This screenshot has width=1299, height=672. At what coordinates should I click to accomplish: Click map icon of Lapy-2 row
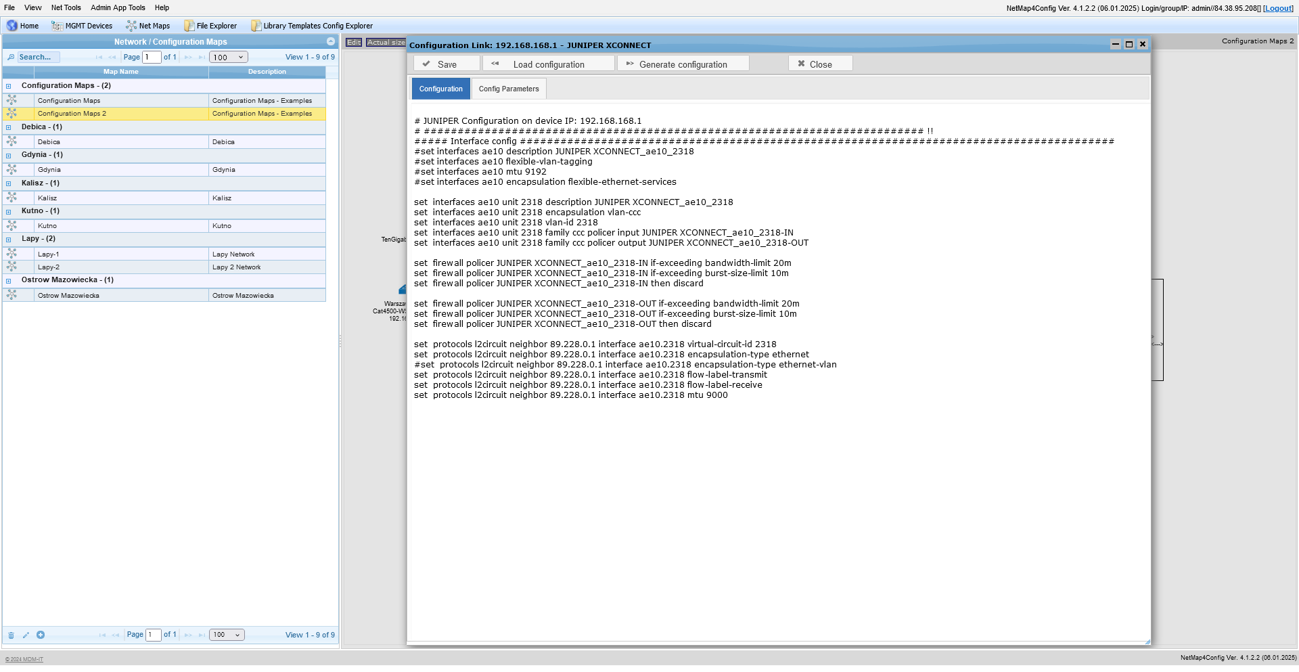pos(12,267)
